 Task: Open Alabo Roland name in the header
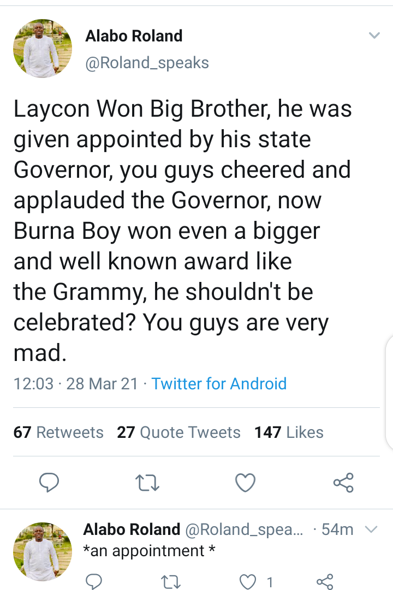tap(134, 36)
